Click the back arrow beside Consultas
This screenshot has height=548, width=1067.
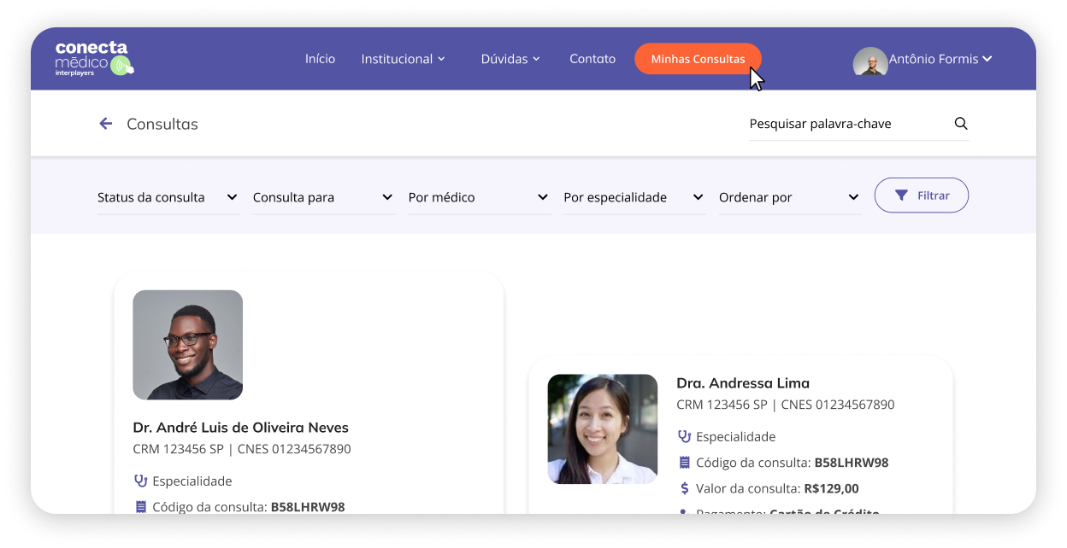[106, 124]
